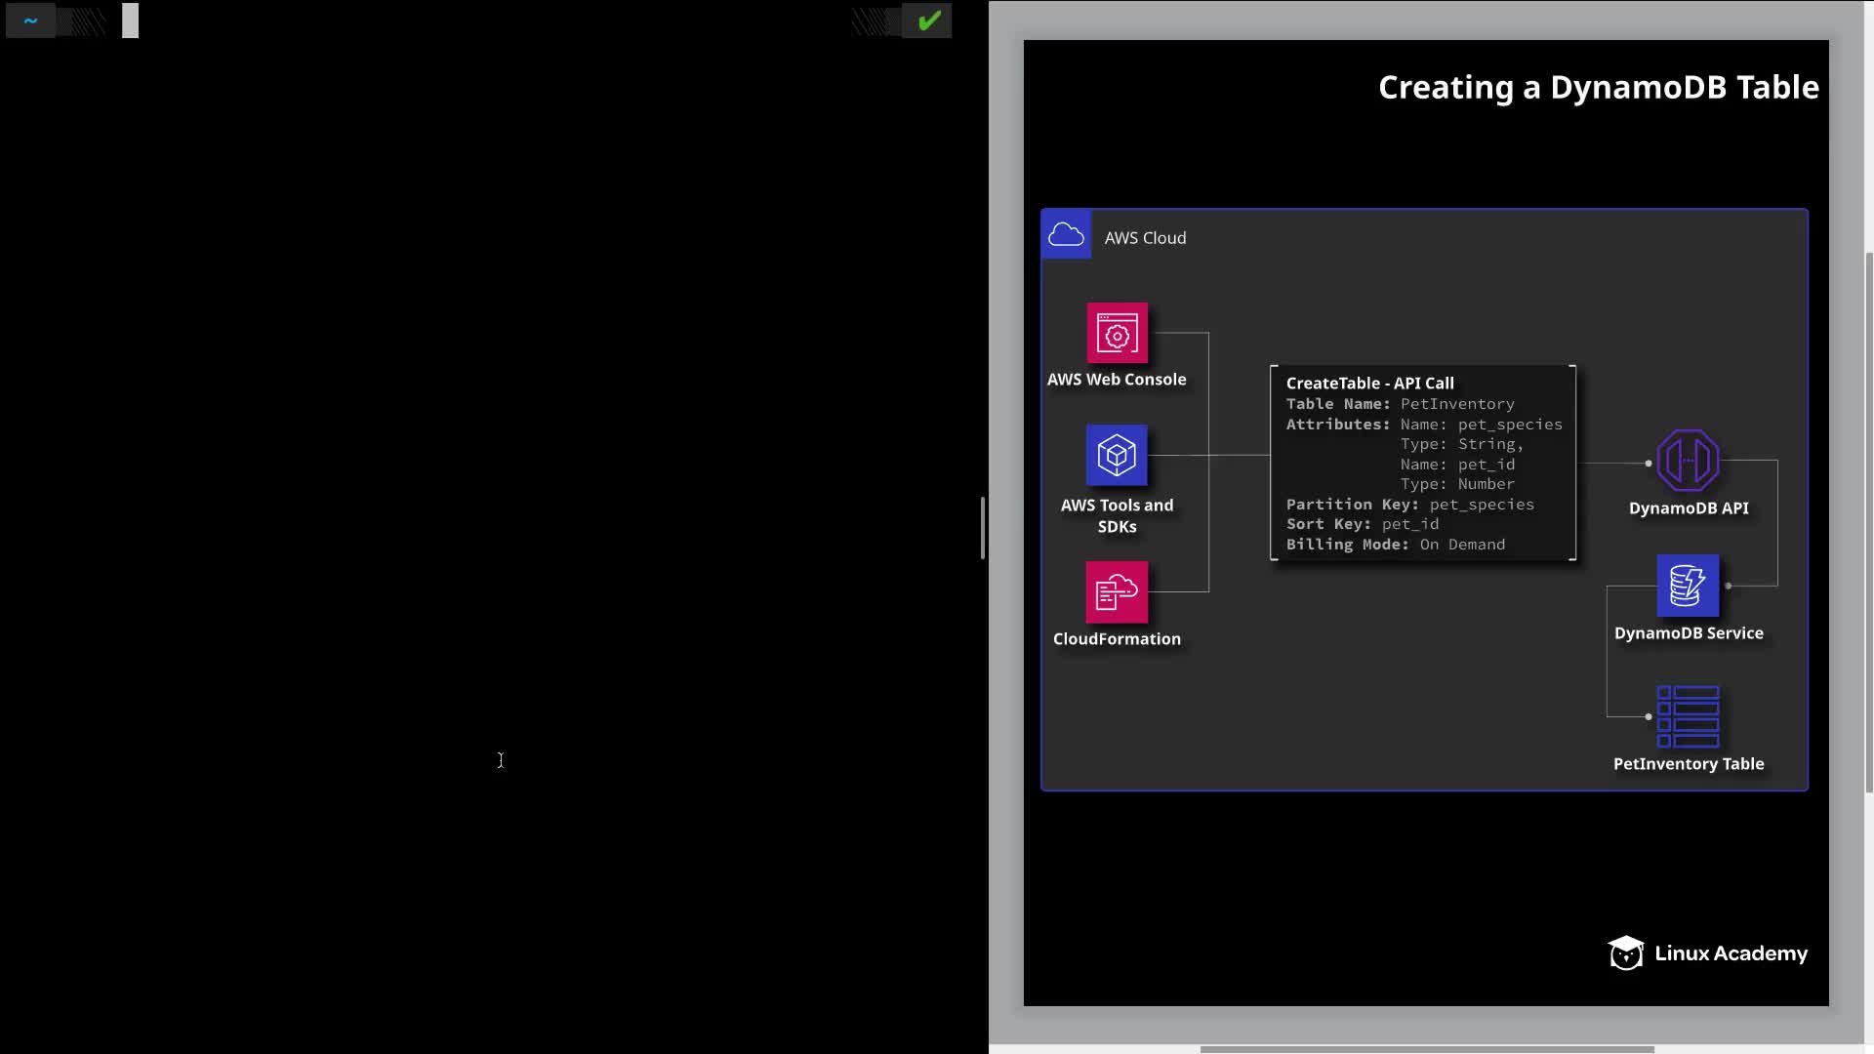Click the horizontal scrollbar at bottom
Screen dimensions: 1874x1054
1426,1049
